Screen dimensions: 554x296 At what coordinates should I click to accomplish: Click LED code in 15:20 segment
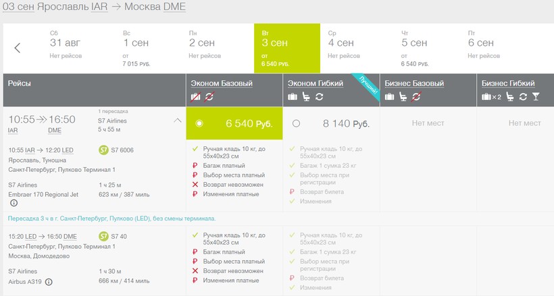pos(30,237)
